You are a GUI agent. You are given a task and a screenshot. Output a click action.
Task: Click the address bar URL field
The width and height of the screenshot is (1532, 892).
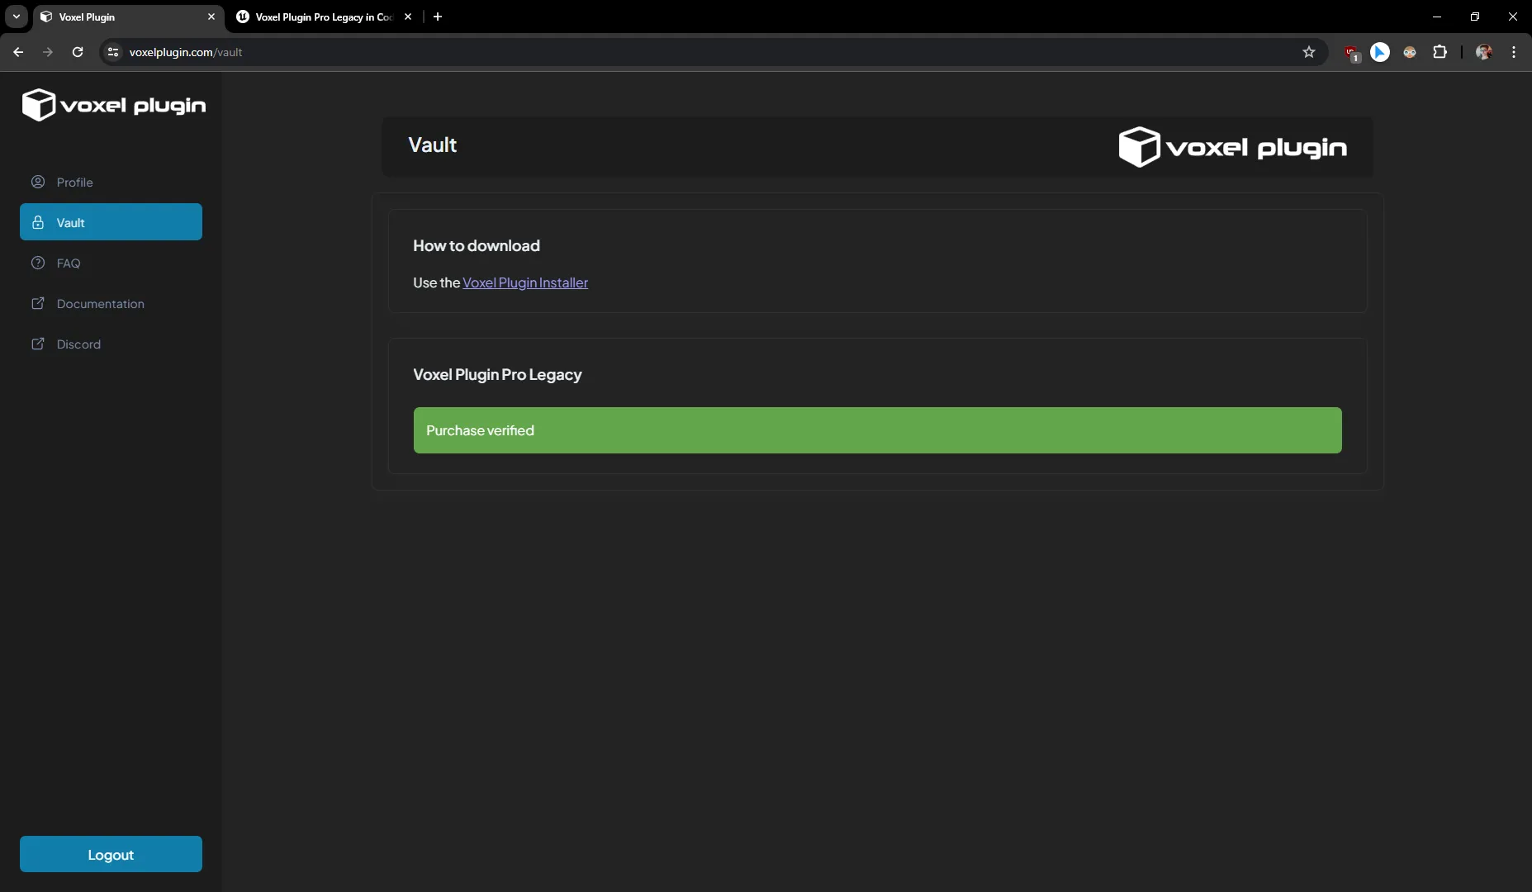click(x=661, y=52)
